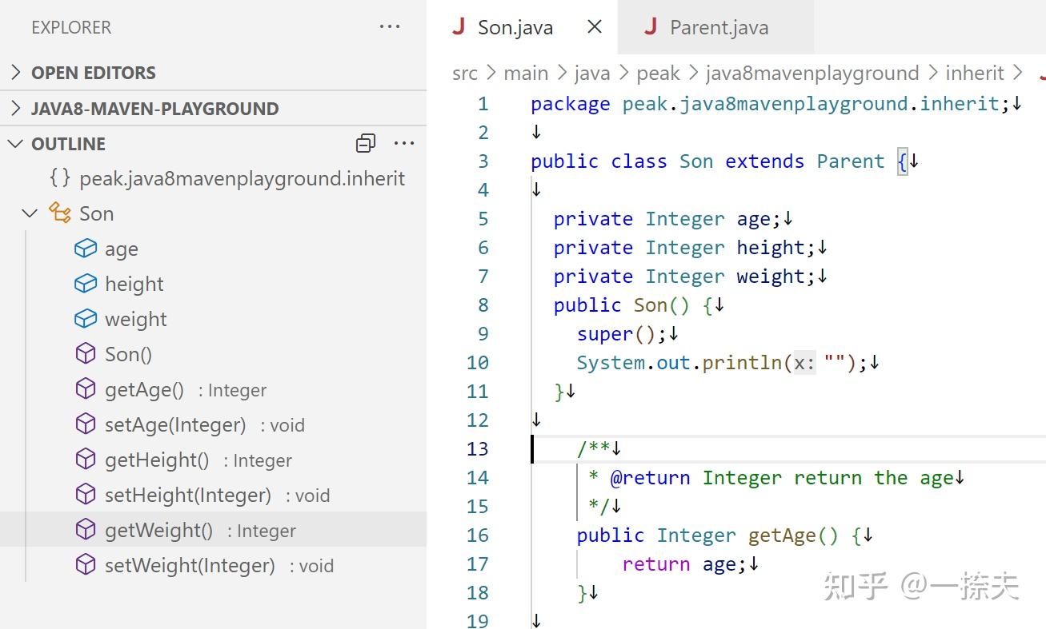The width and height of the screenshot is (1046, 629).
Task: Click field icon next to height
Action: (x=85, y=284)
